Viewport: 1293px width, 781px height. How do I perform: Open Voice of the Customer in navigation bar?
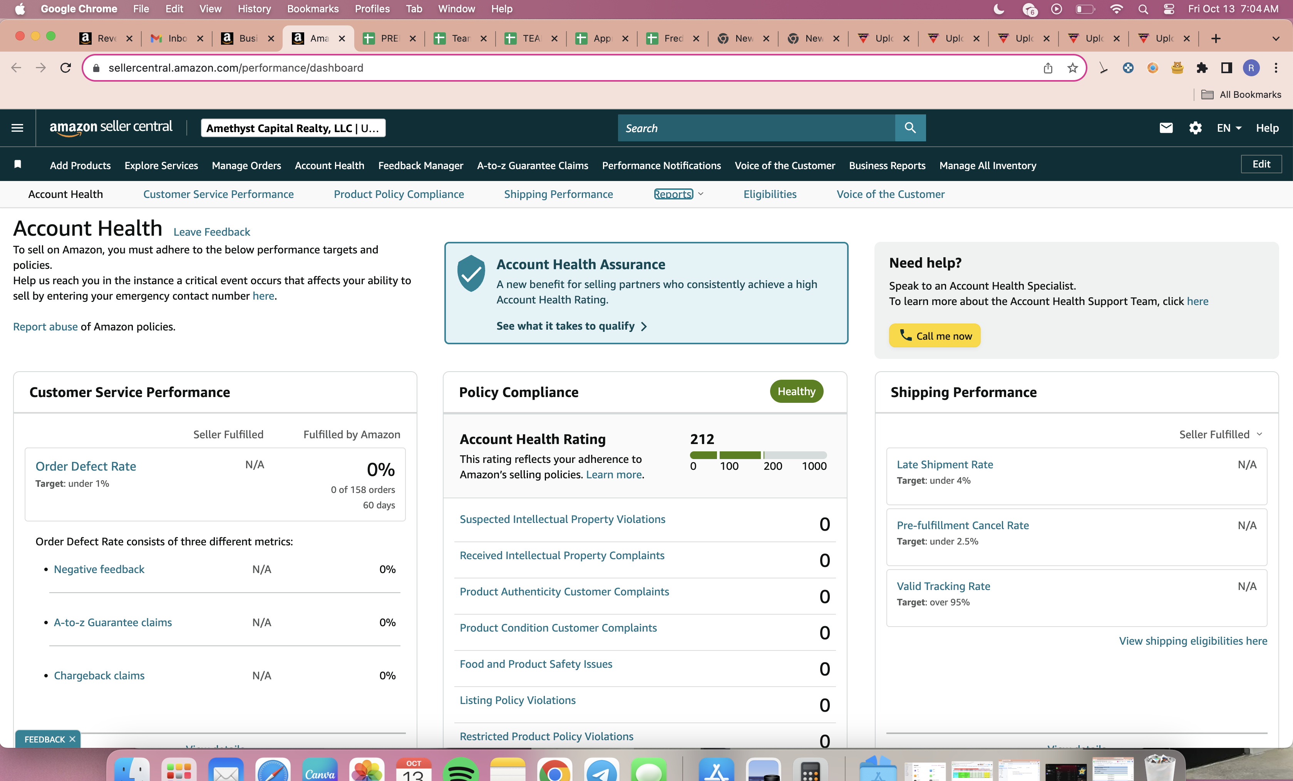[x=784, y=165]
